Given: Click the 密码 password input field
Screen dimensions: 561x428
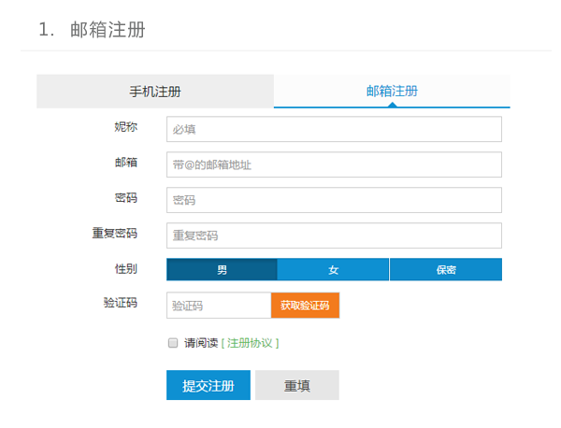Looking at the screenshot, I should pos(334,200).
